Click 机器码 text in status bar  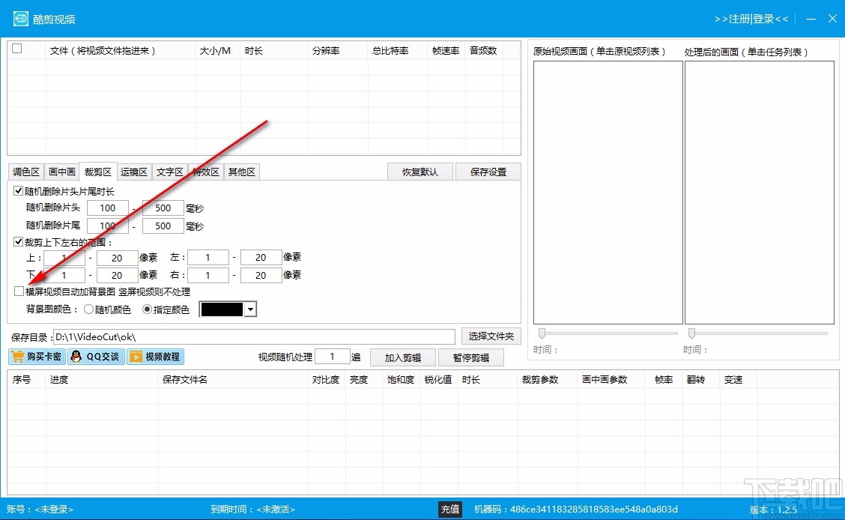pyautogui.click(x=575, y=510)
